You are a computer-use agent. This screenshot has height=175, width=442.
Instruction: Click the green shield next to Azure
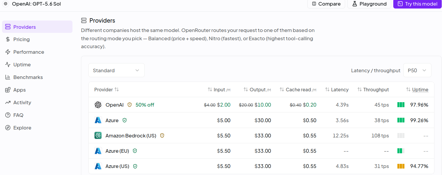tap(124, 120)
